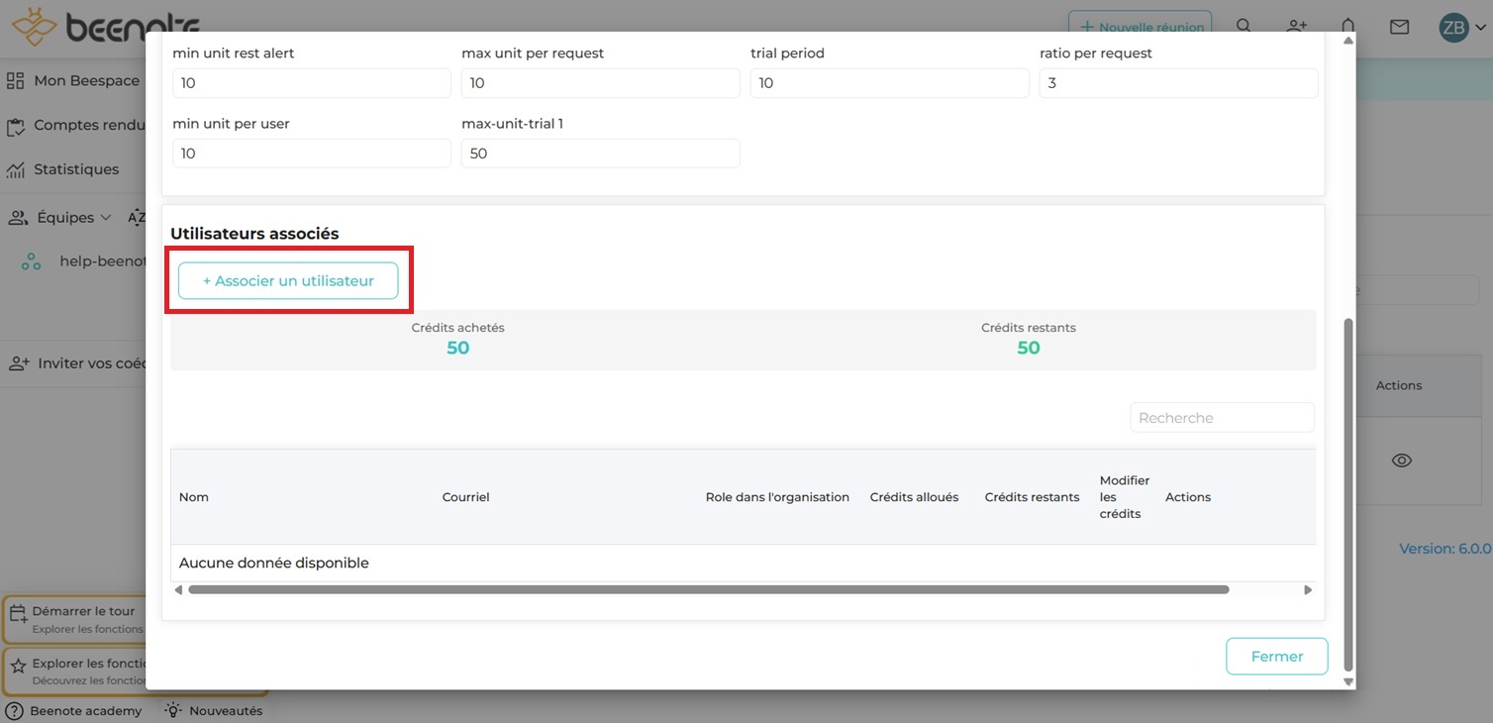Click the trial period input field
This screenshot has width=1493, height=723.
[889, 83]
